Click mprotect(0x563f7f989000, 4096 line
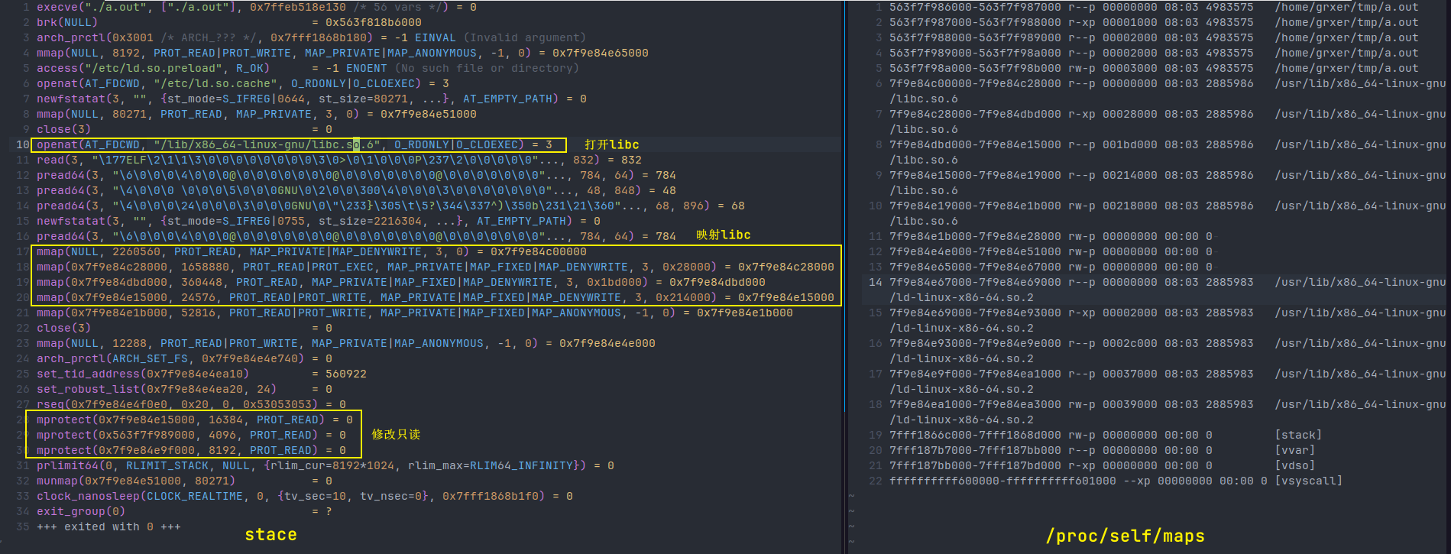 (x=191, y=435)
